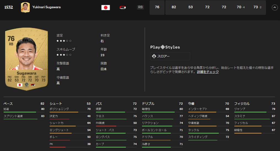
Task: Click the large gold Sugawara player card
Action: [x=26, y=59]
